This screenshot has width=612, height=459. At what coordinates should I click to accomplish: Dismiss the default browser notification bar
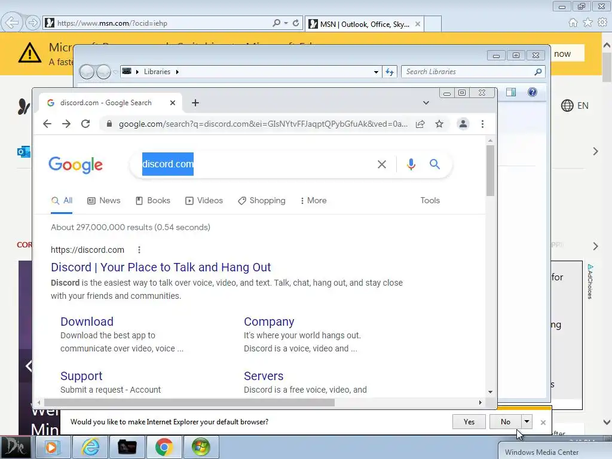pos(543,423)
